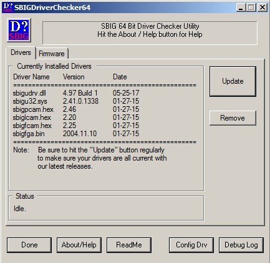Select sbiglcam.hex driver entry
The image size is (270, 263).
click(x=76, y=117)
